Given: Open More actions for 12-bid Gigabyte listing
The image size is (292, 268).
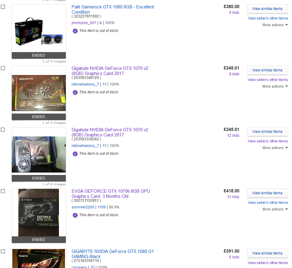Looking at the screenshot, I should pos(275,148).
